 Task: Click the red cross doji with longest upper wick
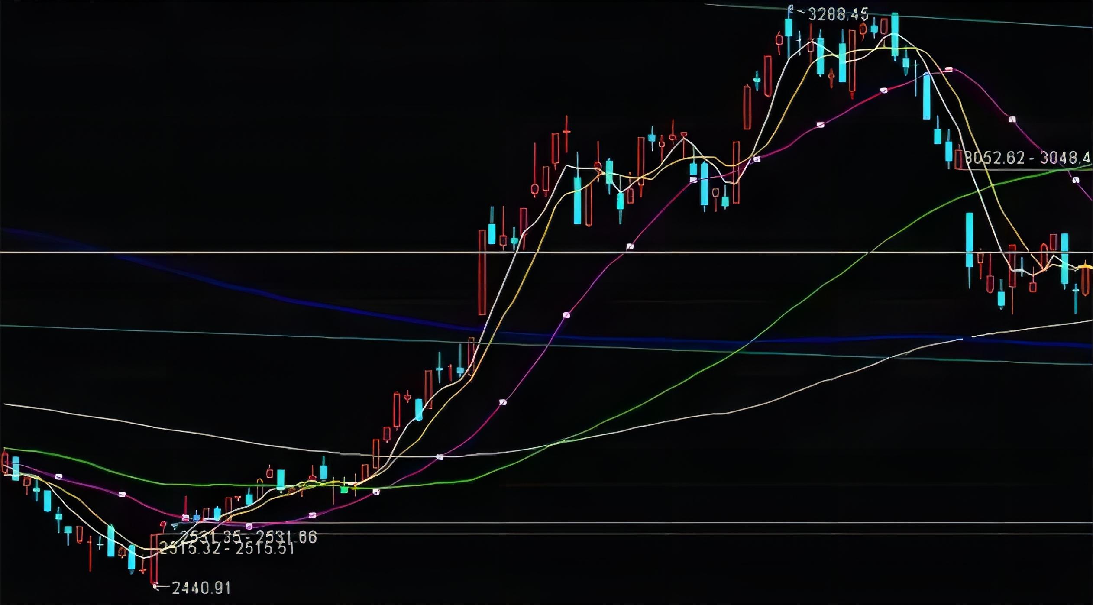pyautogui.click(x=566, y=132)
